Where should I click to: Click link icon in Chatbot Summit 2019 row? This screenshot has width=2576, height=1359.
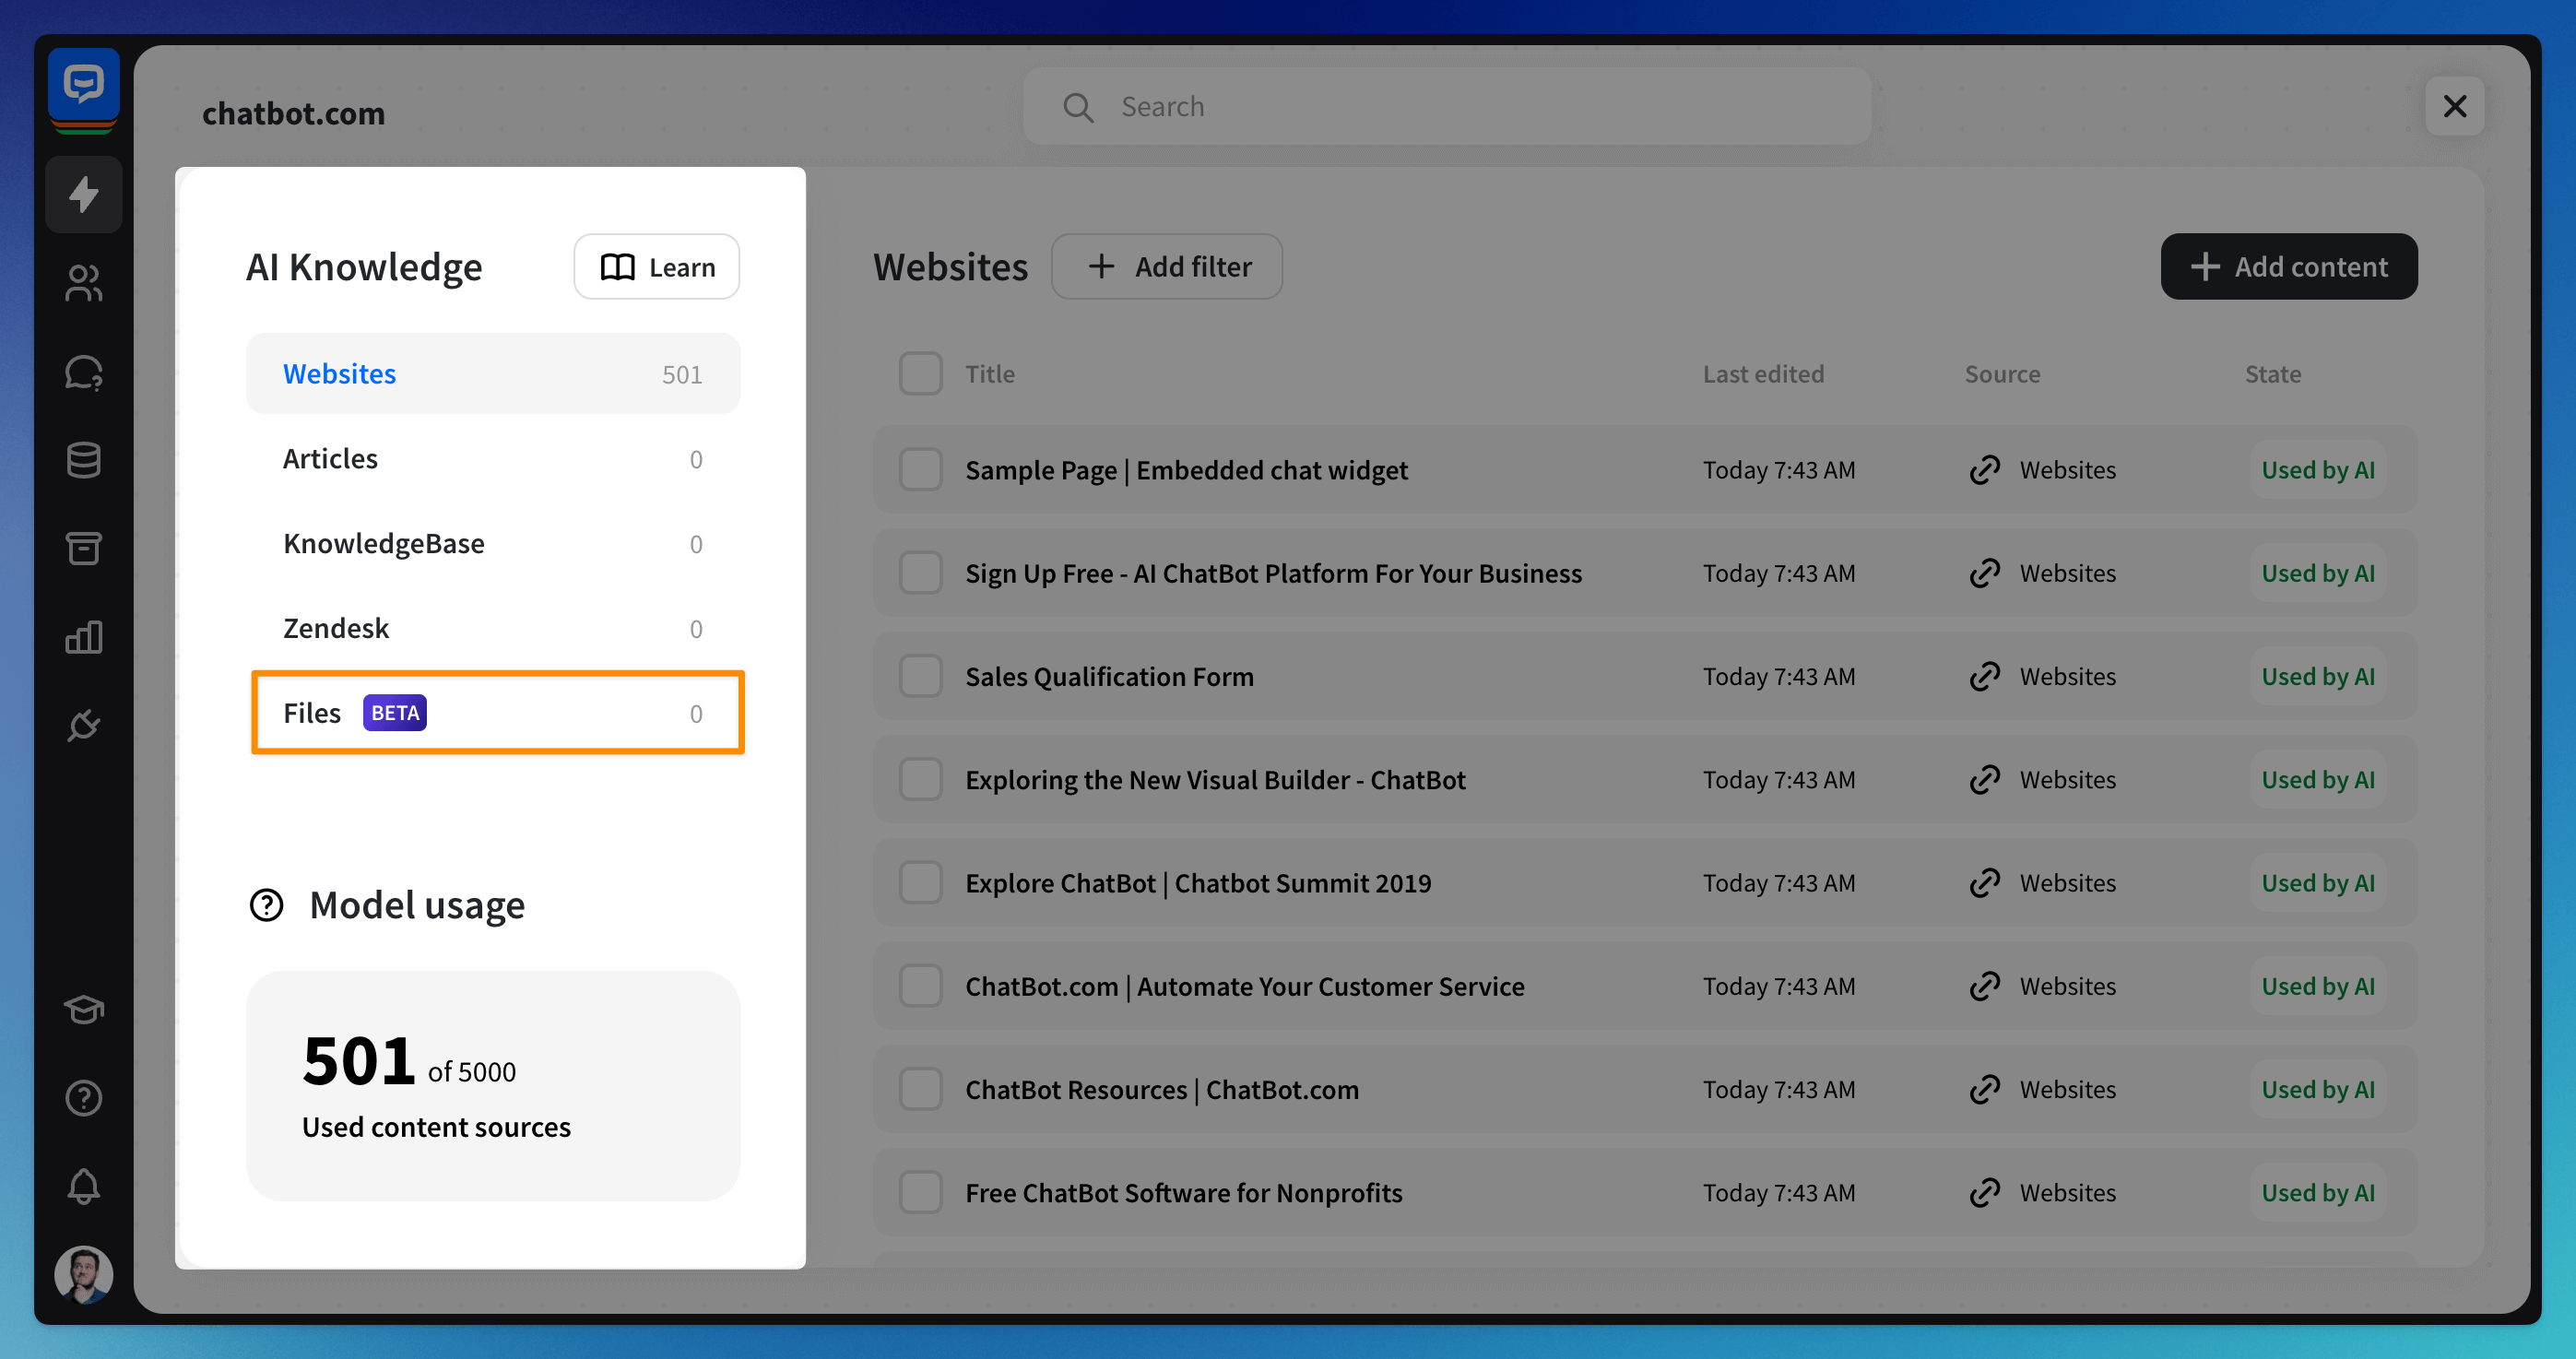pos(1985,883)
